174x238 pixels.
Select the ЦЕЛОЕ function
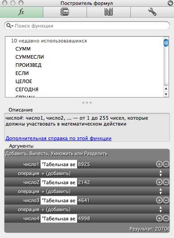point(23,81)
